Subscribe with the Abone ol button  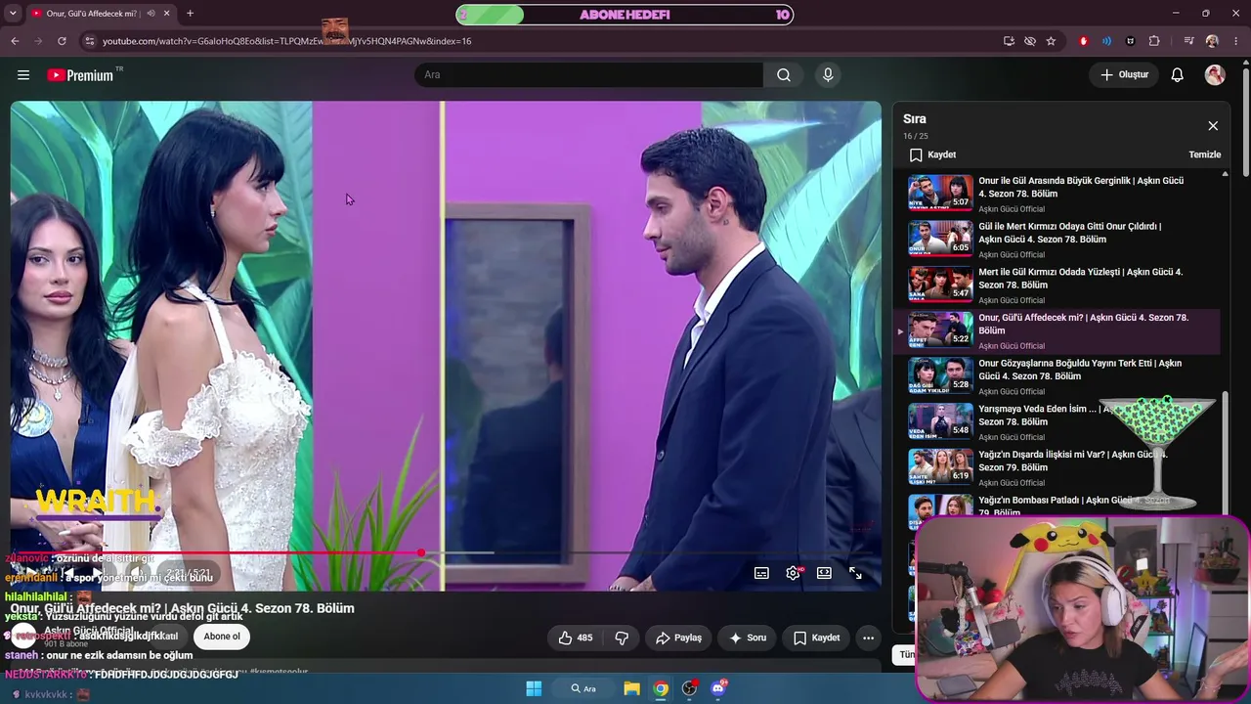pyautogui.click(x=222, y=637)
